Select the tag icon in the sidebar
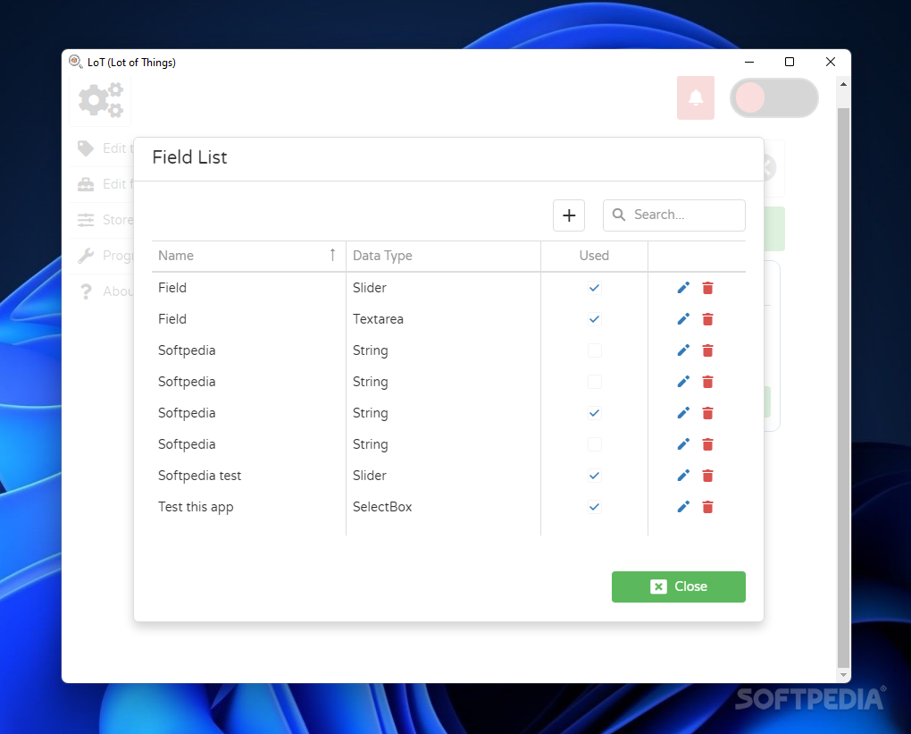Viewport: 911px width, 734px height. [x=86, y=148]
